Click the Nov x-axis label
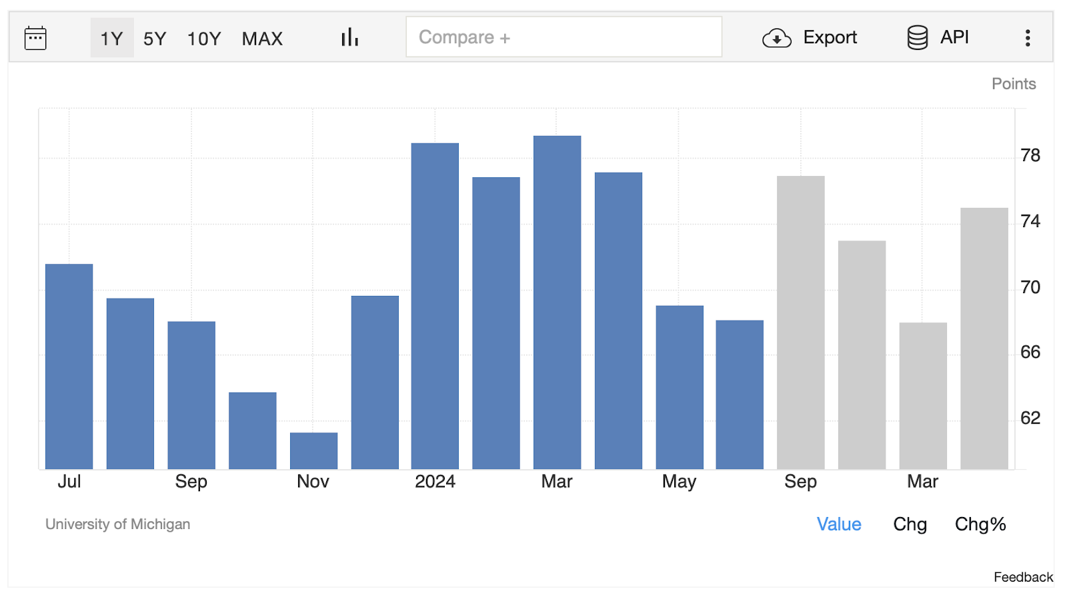The height and width of the screenshot is (589, 1067). (313, 482)
